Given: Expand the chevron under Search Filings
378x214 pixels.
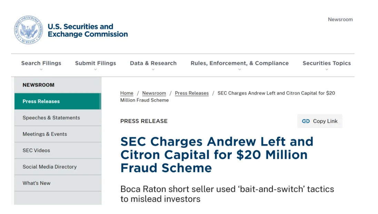Looking at the screenshot, I should [41, 69].
